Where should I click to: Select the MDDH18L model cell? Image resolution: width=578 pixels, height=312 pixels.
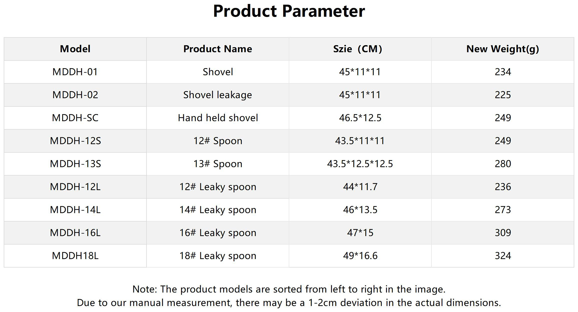coord(75,256)
